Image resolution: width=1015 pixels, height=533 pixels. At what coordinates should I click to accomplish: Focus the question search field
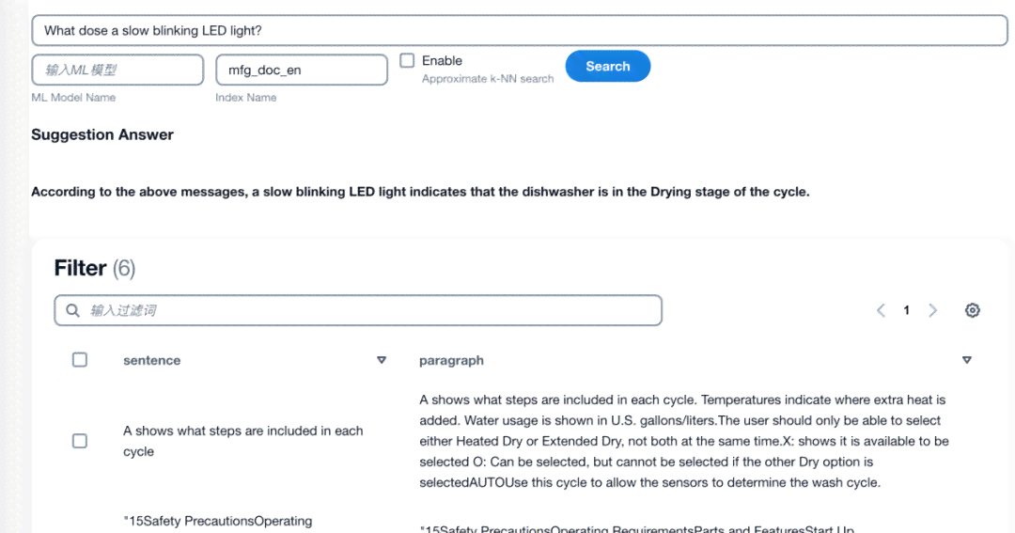[x=519, y=30]
